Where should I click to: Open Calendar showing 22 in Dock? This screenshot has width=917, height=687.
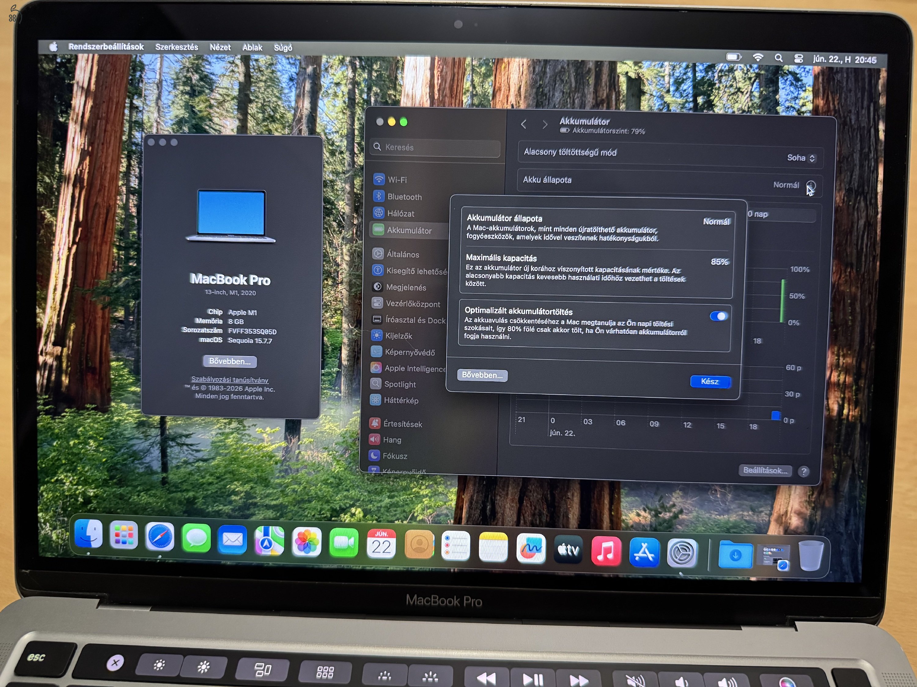coord(381,544)
